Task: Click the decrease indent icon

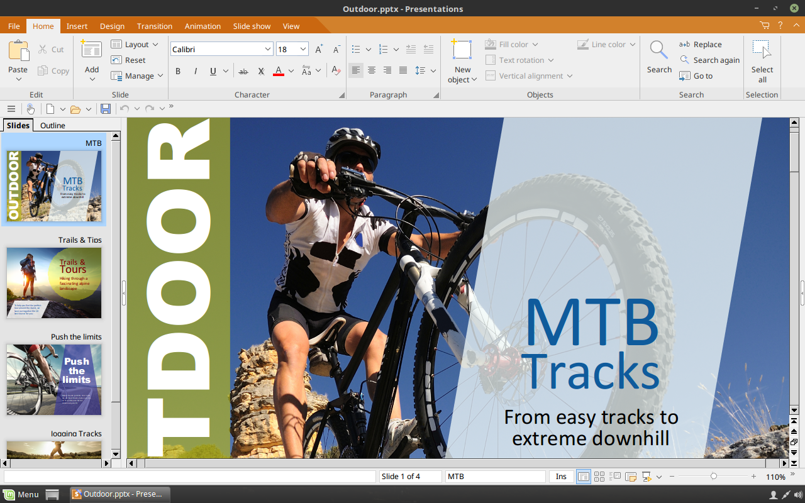Action: (428, 49)
